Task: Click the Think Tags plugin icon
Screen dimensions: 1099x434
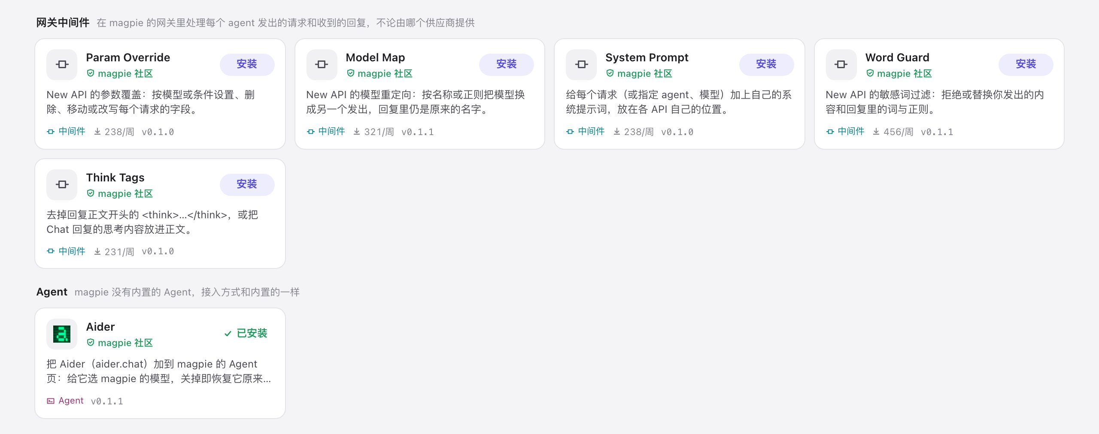Action: pos(62,184)
